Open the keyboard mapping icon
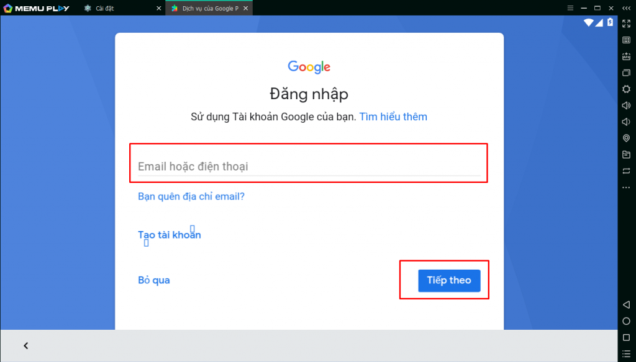636x362 pixels. pyautogui.click(x=626, y=40)
